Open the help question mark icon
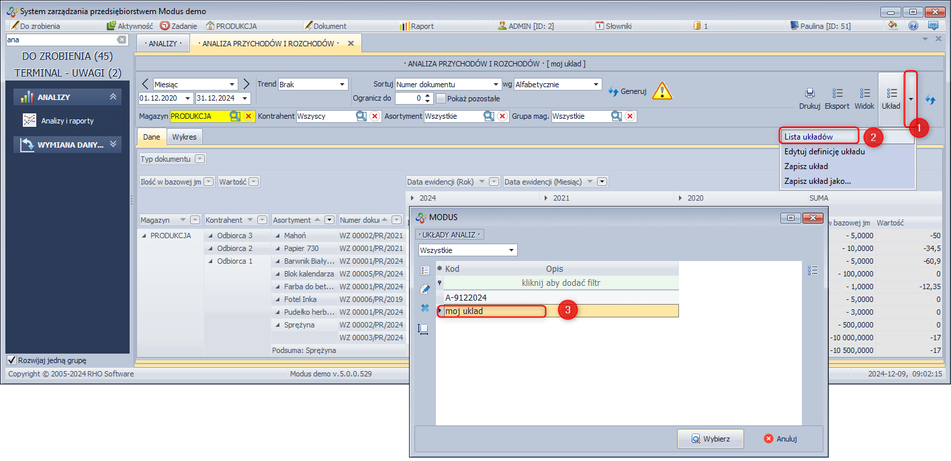 pyautogui.click(x=913, y=26)
